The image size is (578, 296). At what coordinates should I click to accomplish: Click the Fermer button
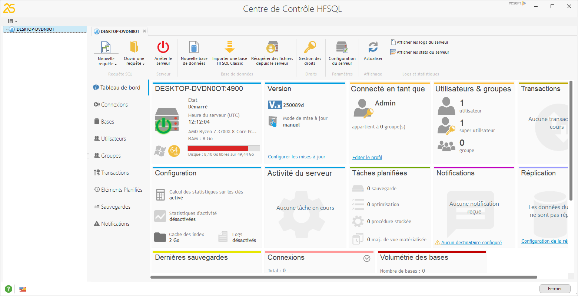[555, 289]
